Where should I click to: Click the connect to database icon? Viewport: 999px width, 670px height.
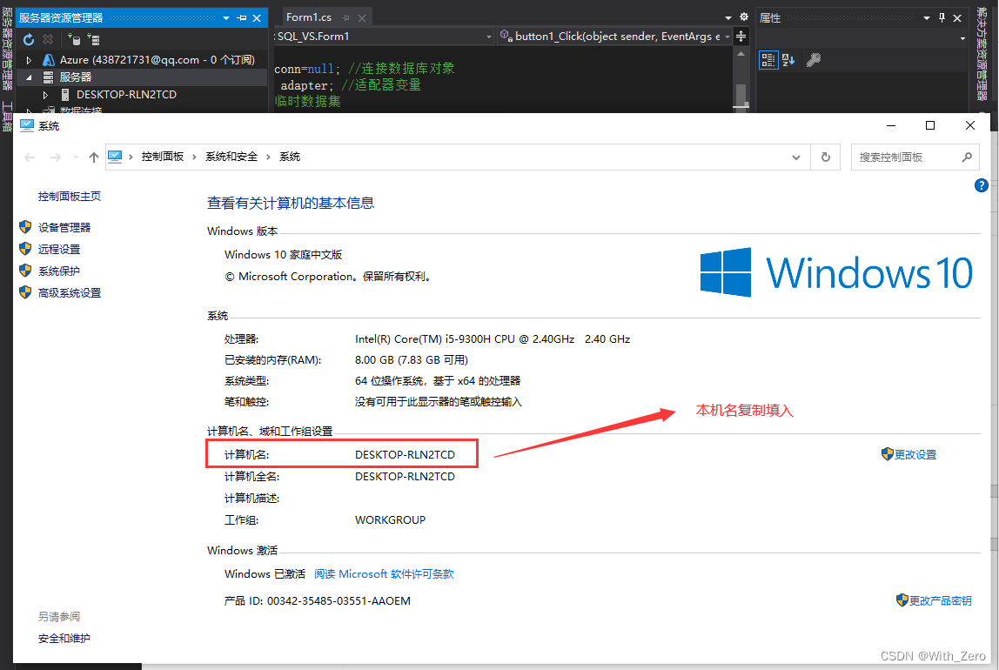(x=74, y=39)
